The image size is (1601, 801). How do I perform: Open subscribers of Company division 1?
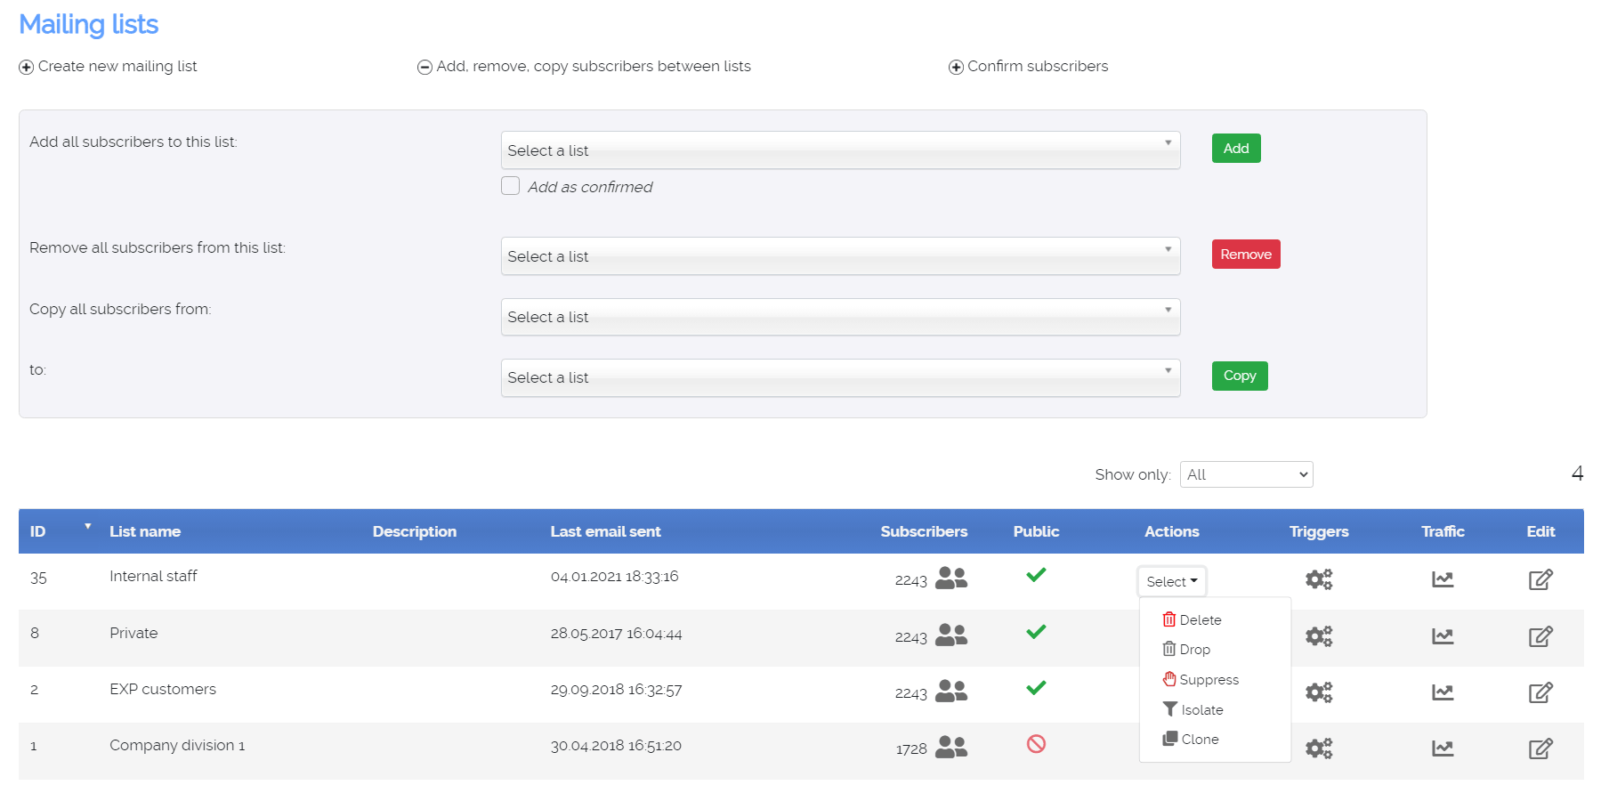tap(950, 748)
